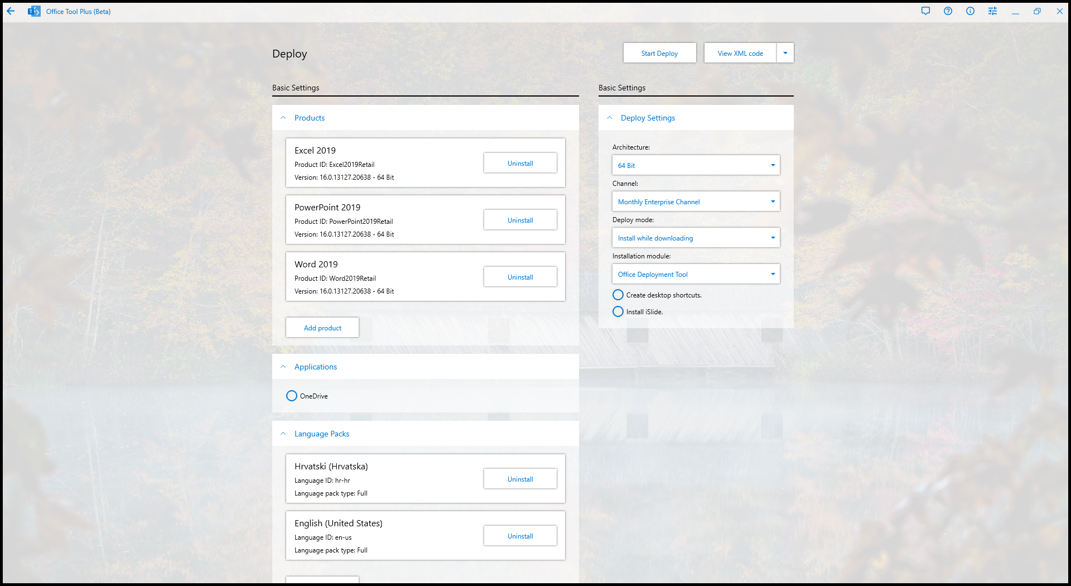Open the Architecture 64 Bit dropdown
1071x586 pixels.
click(696, 165)
